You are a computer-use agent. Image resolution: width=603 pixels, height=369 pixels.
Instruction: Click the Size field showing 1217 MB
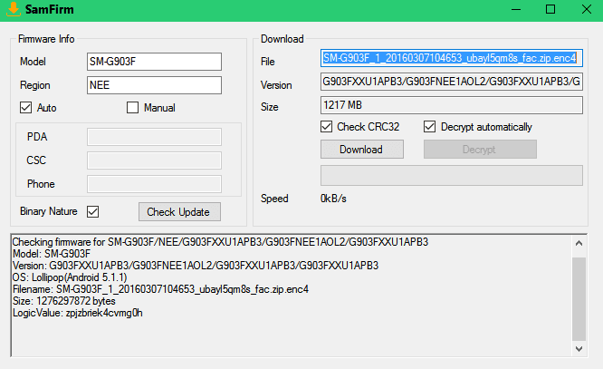click(452, 105)
